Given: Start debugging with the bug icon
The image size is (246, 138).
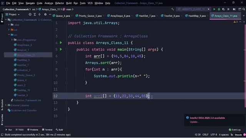Looking at the screenshot, I should [x=219, y=9].
